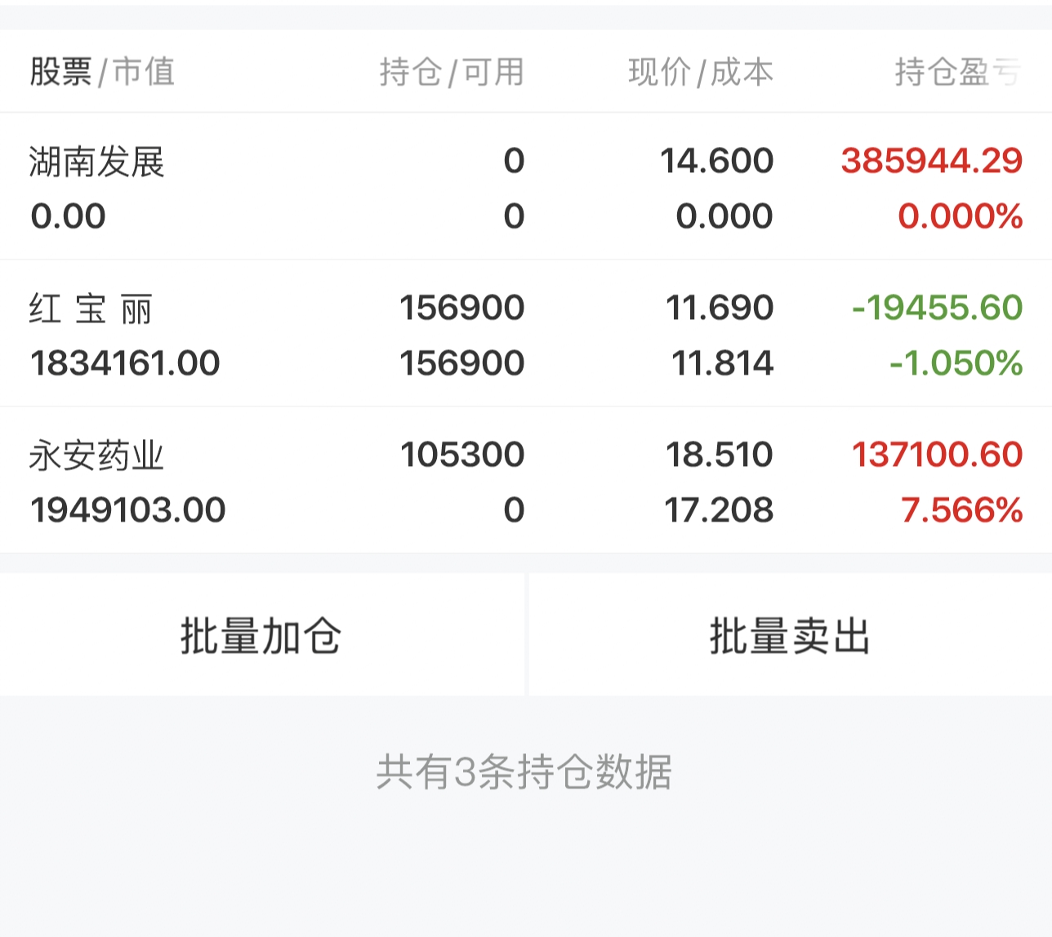This screenshot has width=1052, height=937.
Task: Click the 11.690 current price
Action: pos(720,308)
